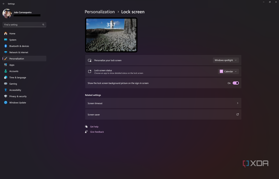Go back to Personalization breadcrumb
The image size is (279, 179).
(x=100, y=12)
